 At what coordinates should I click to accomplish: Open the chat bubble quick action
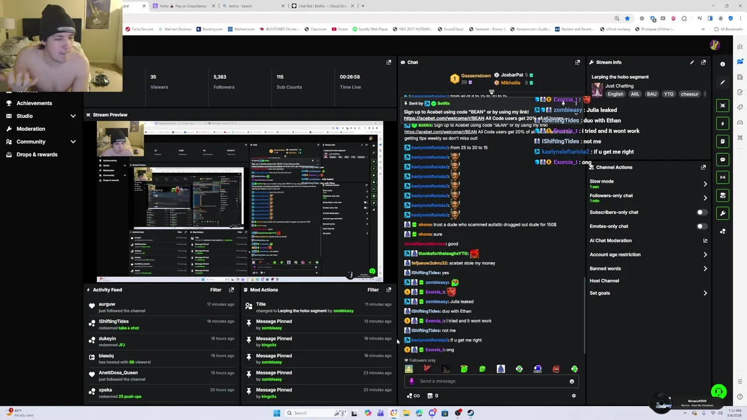point(722,159)
